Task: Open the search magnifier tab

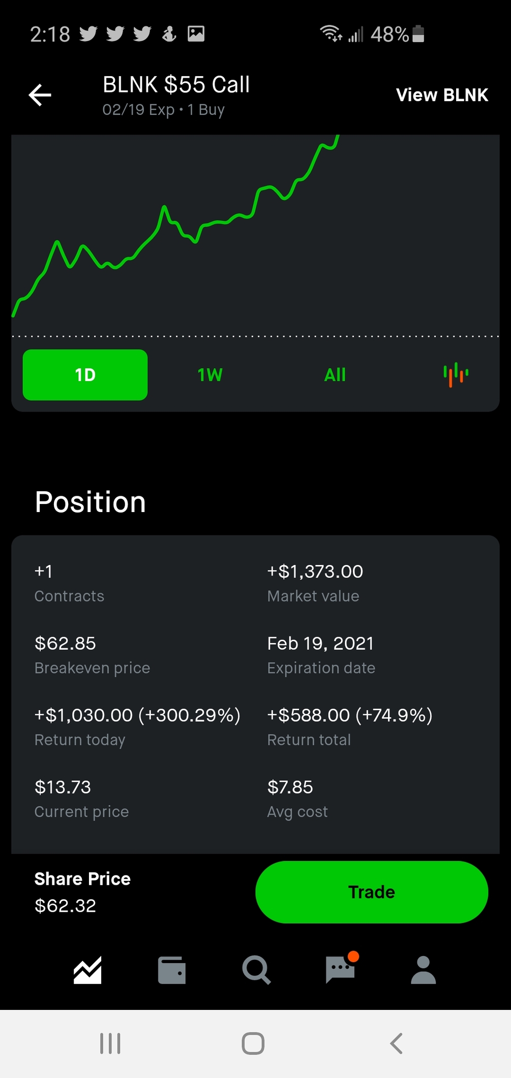Action: 256,970
